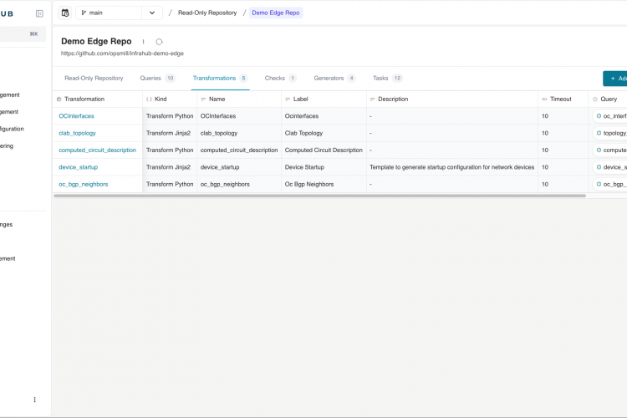Open the three-dot menu at sidebar bottom
627x418 pixels.
pyautogui.click(x=35, y=400)
